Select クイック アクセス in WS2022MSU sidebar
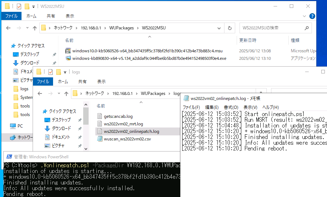This screenshot has height=197, width=327. [x=28, y=46]
